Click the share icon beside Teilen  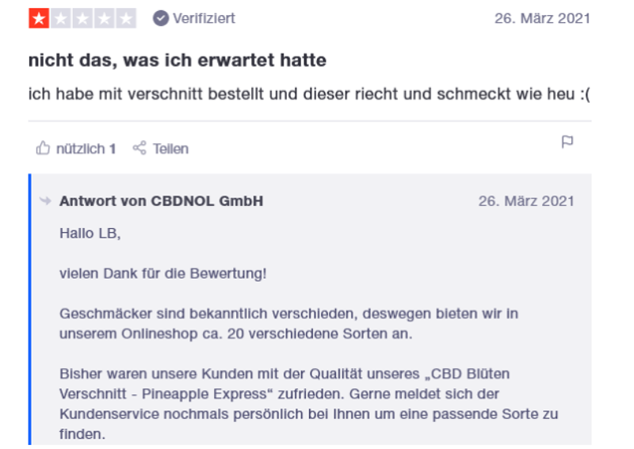pos(139,148)
